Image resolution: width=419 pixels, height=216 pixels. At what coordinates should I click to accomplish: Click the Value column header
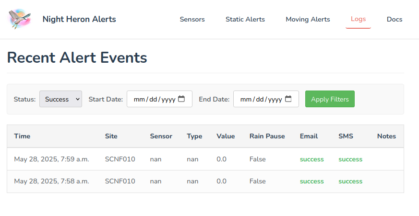[x=226, y=136]
